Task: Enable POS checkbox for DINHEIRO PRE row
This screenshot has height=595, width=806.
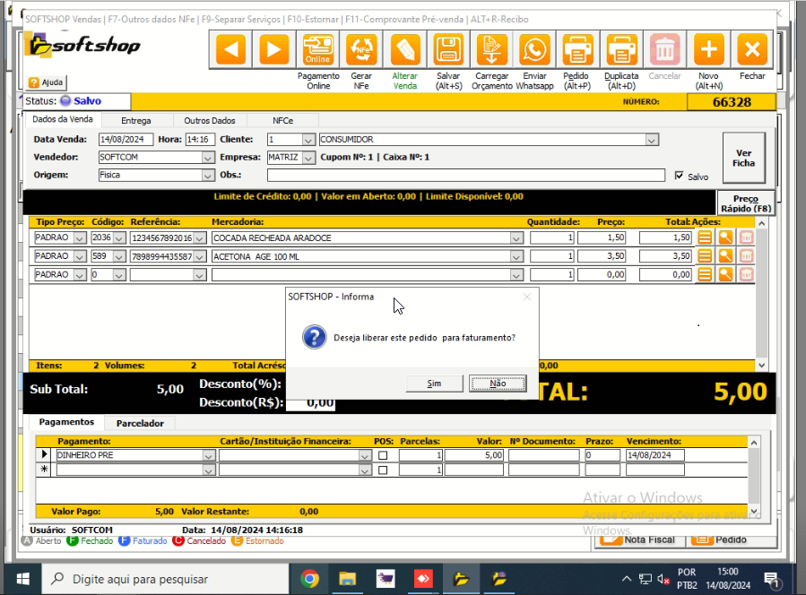Action: click(383, 455)
